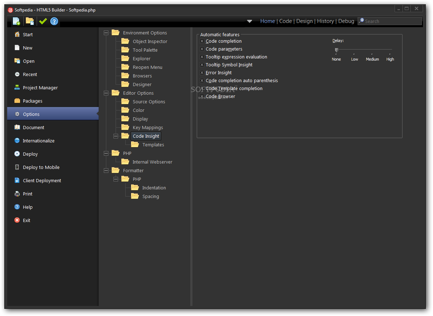The image size is (433, 316).
Task: Select Indentation under Formatter PHP
Action: tap(154, 188)
